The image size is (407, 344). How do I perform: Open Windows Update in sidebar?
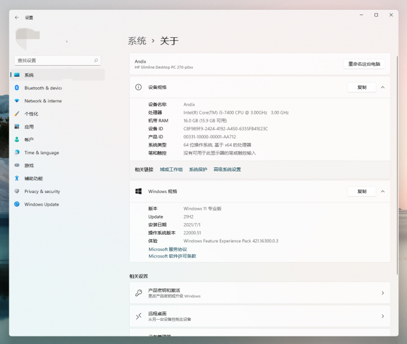(x=41, y=205)
